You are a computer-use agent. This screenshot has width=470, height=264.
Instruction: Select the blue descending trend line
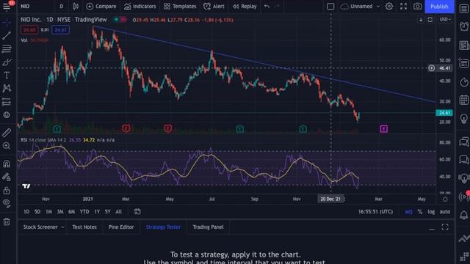264,64
